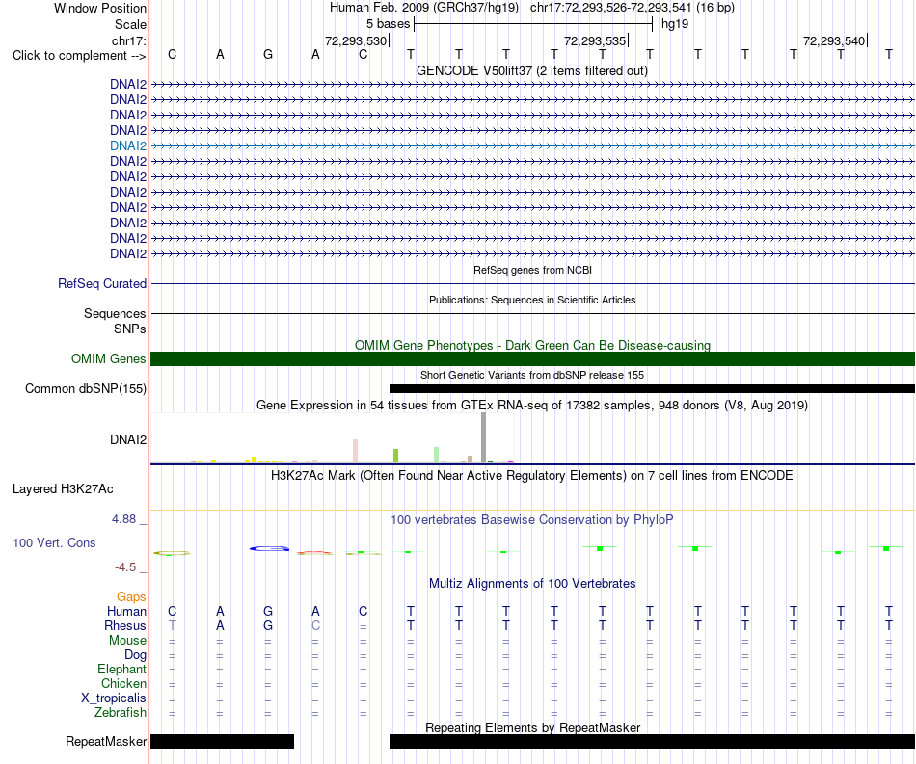Click the G base in Human alignment row
This screenshot has height=764, width=916.
tap(267, 611)
